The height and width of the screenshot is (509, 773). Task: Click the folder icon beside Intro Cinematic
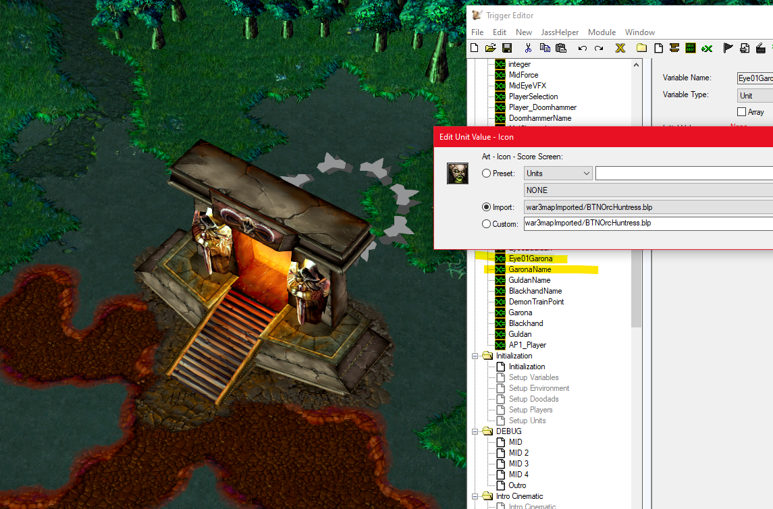[487, 496]
